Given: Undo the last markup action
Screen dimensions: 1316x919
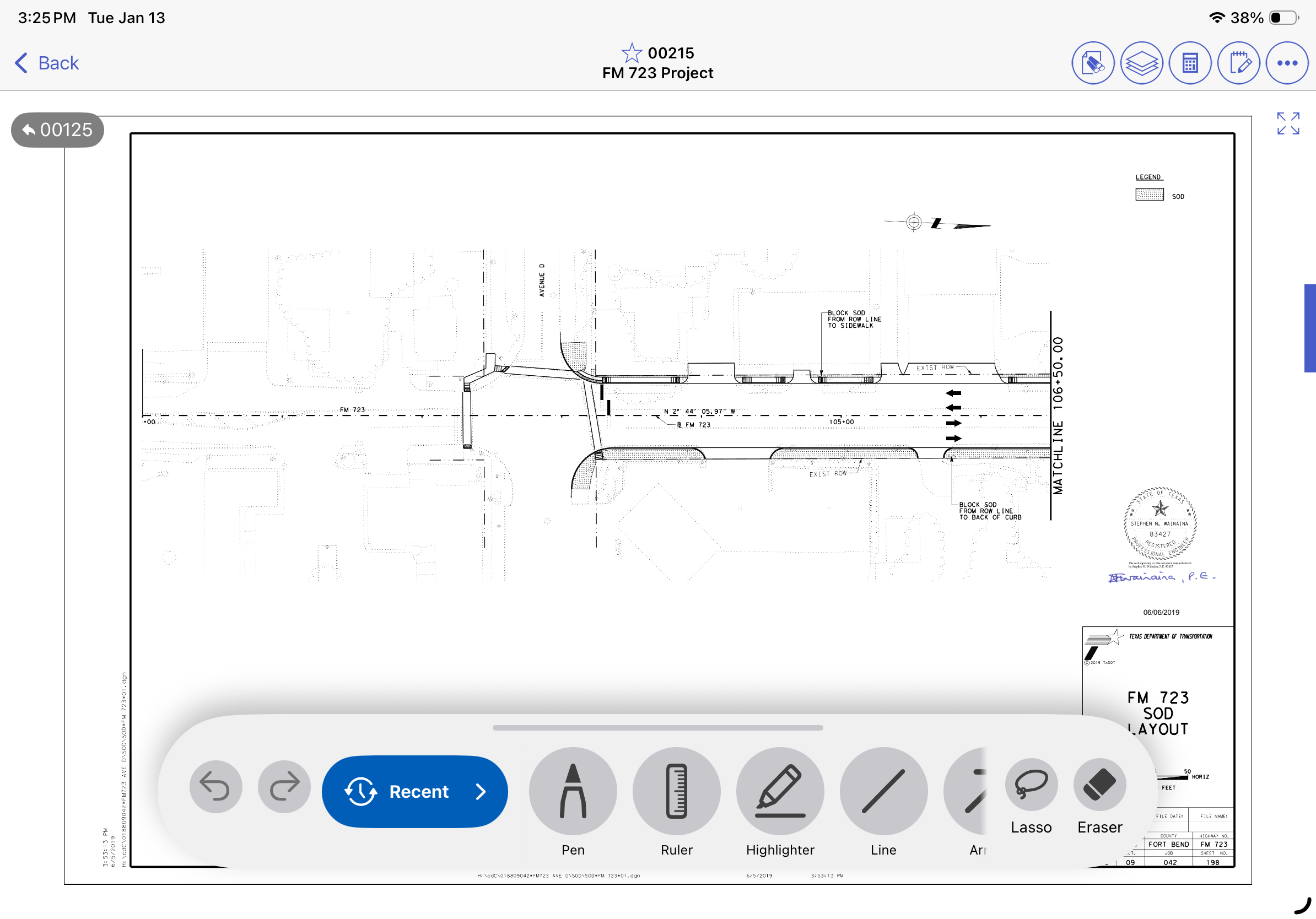Looking at the screenshot, I should pyautogui.click(x=215, y=787).
